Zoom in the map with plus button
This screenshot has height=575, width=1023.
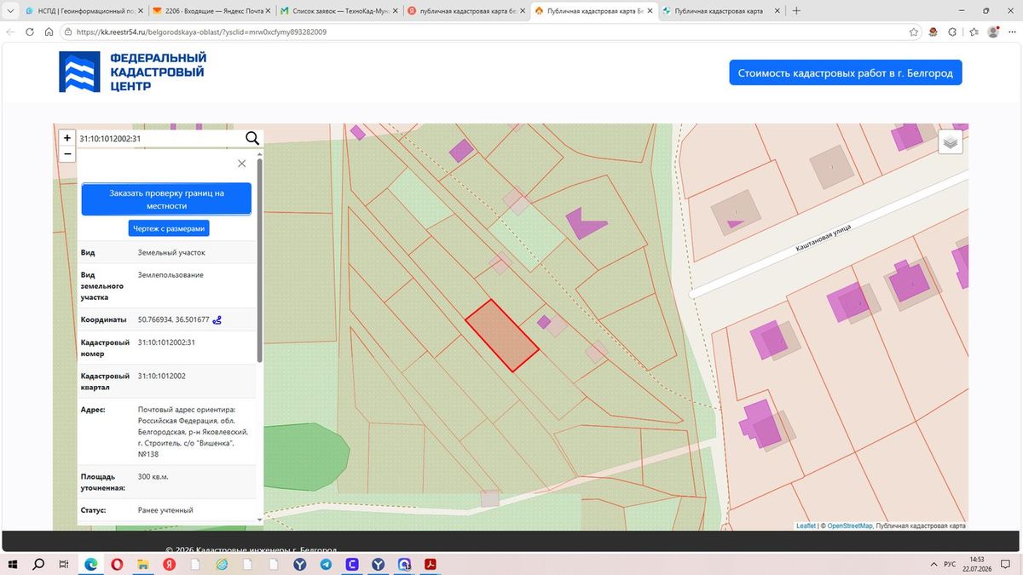(67, 138)
